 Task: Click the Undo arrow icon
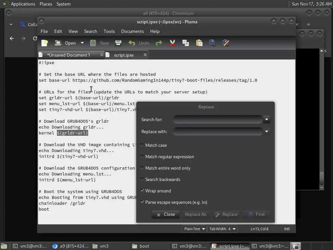click(x=132, y=43)
